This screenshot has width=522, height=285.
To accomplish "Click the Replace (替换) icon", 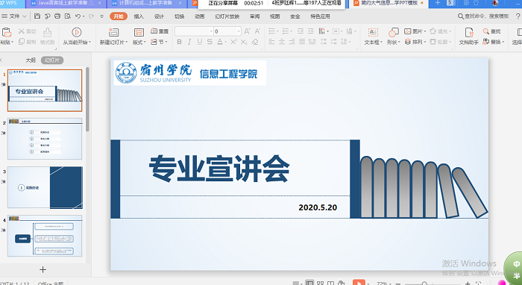I will coord(486,42).
